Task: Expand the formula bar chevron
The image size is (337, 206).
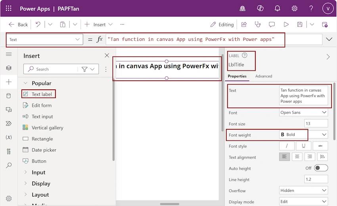Action: [x=329, y=39]
